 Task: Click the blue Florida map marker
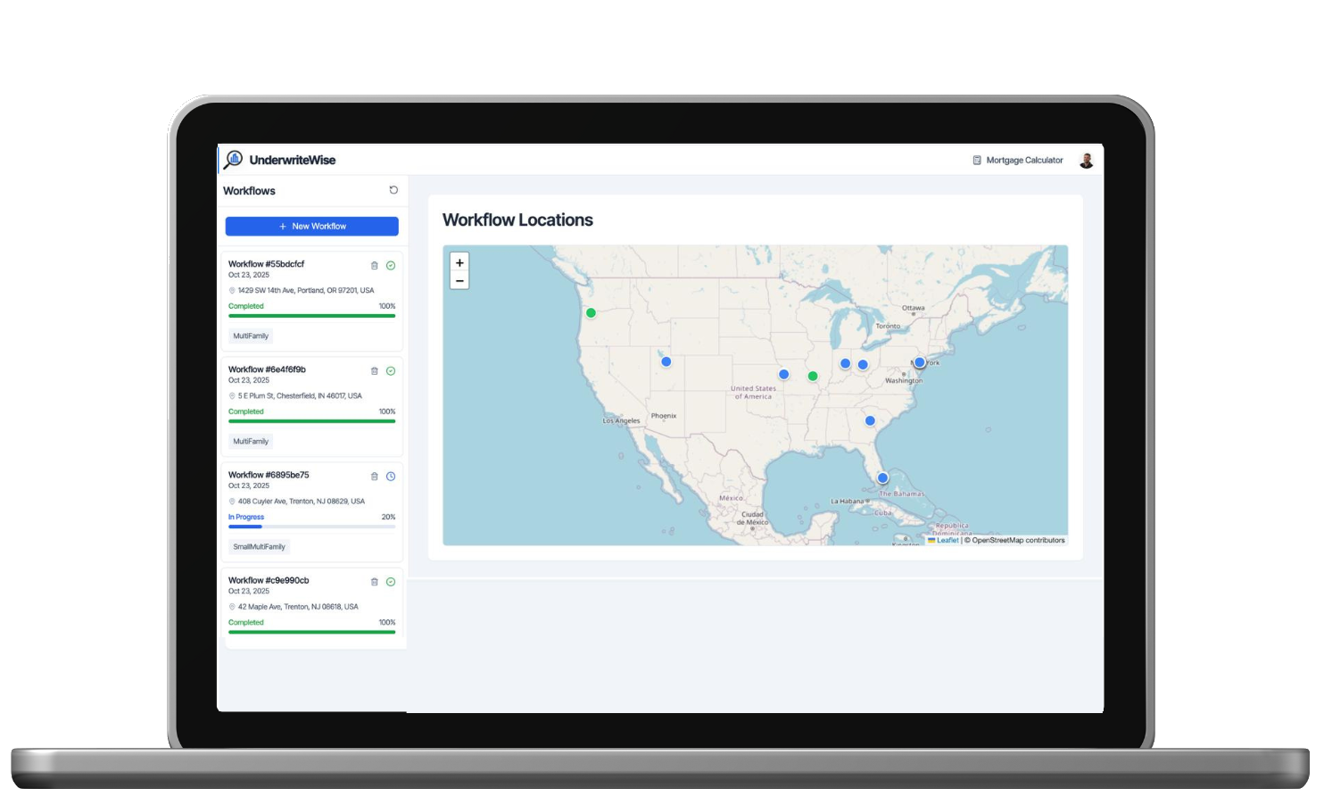tap(882, 477)
